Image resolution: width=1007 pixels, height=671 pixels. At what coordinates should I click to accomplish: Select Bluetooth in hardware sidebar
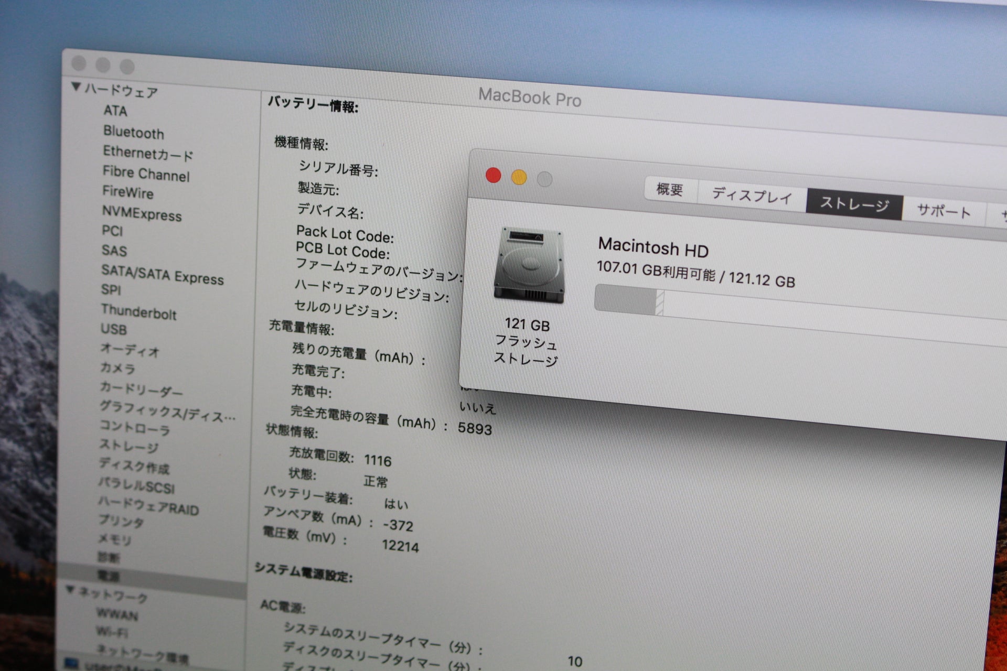click(x=134, y=132)
